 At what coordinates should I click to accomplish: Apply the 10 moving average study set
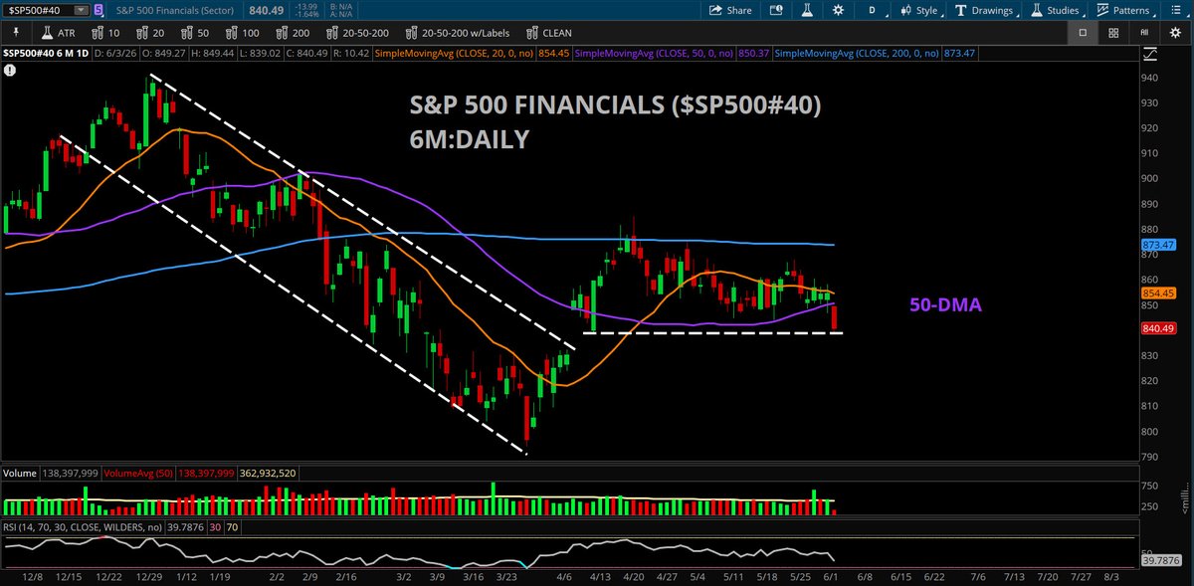[x=106, y=33]
